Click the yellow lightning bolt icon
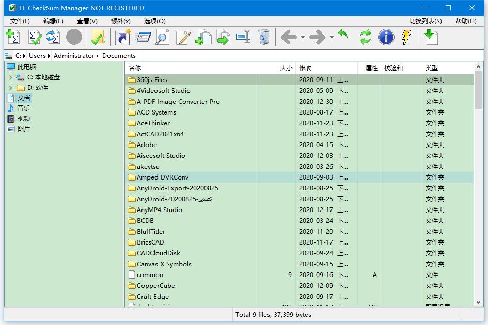Image resolution: width=488 pixels, height=325 pixels. (406, 37)
